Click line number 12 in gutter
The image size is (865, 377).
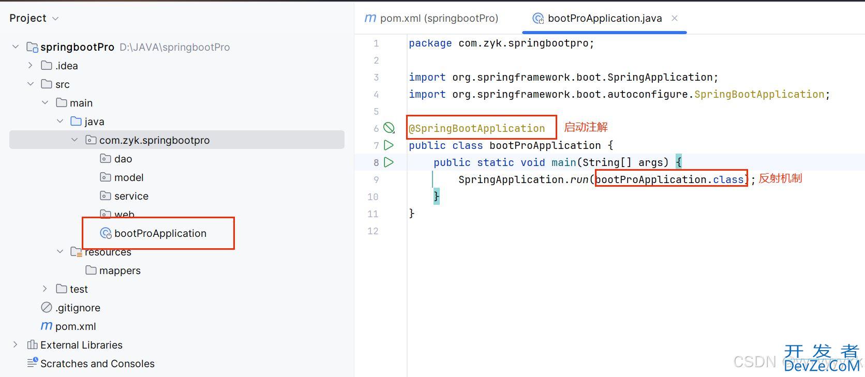click(x=373, y=231)
